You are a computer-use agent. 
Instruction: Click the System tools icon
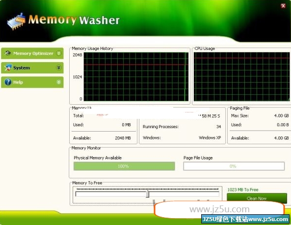click(x=8, y=67)
